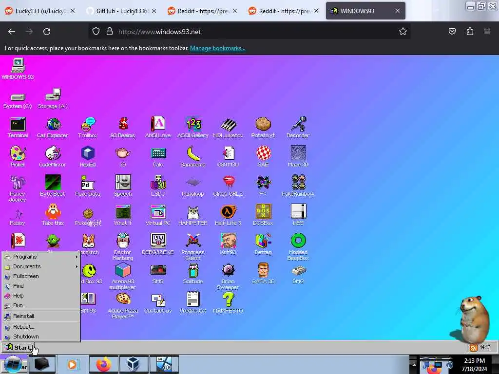Launch Maze 3D icon

(x=298, y=156)
